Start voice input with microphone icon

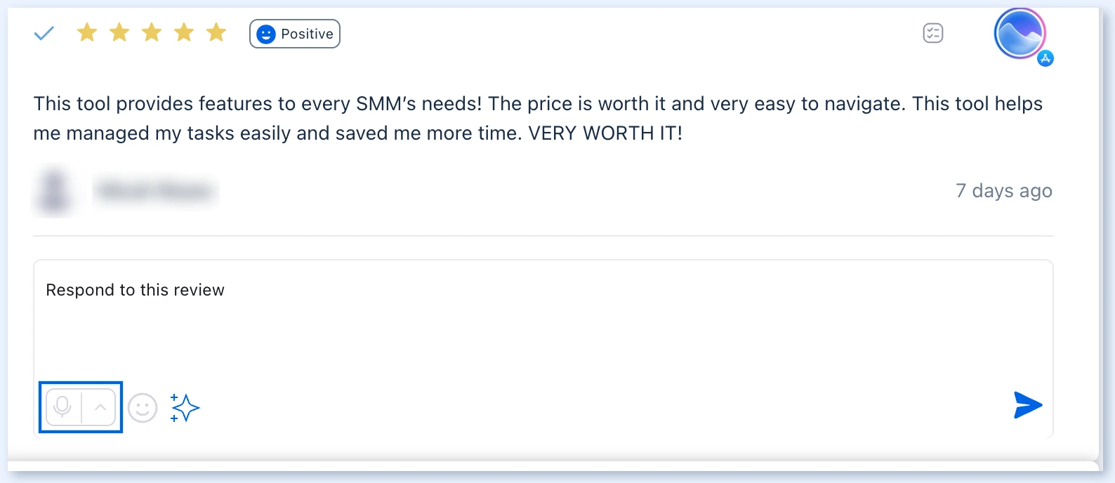coord(63,407)
